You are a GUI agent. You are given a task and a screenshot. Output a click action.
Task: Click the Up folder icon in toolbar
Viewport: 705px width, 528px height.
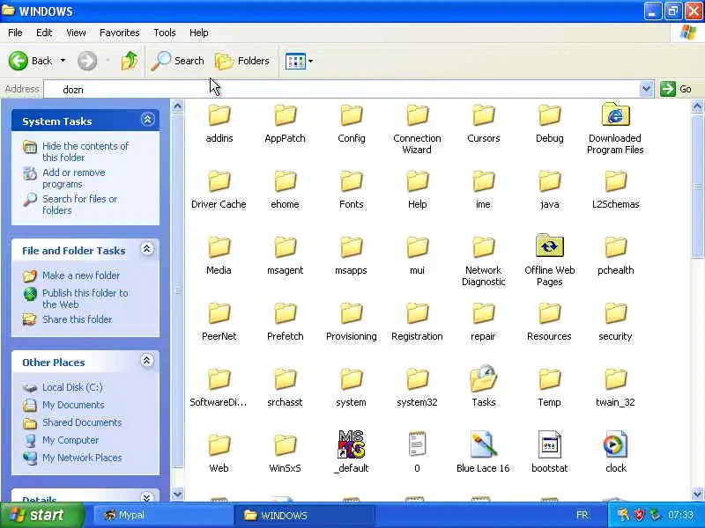pyautogui.click(x=130, y=61)
